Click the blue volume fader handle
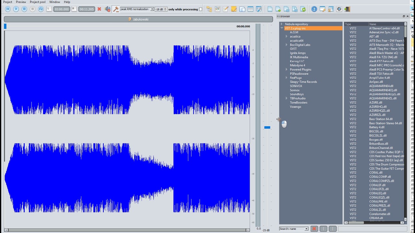The image size is (415, 233). 267,128
